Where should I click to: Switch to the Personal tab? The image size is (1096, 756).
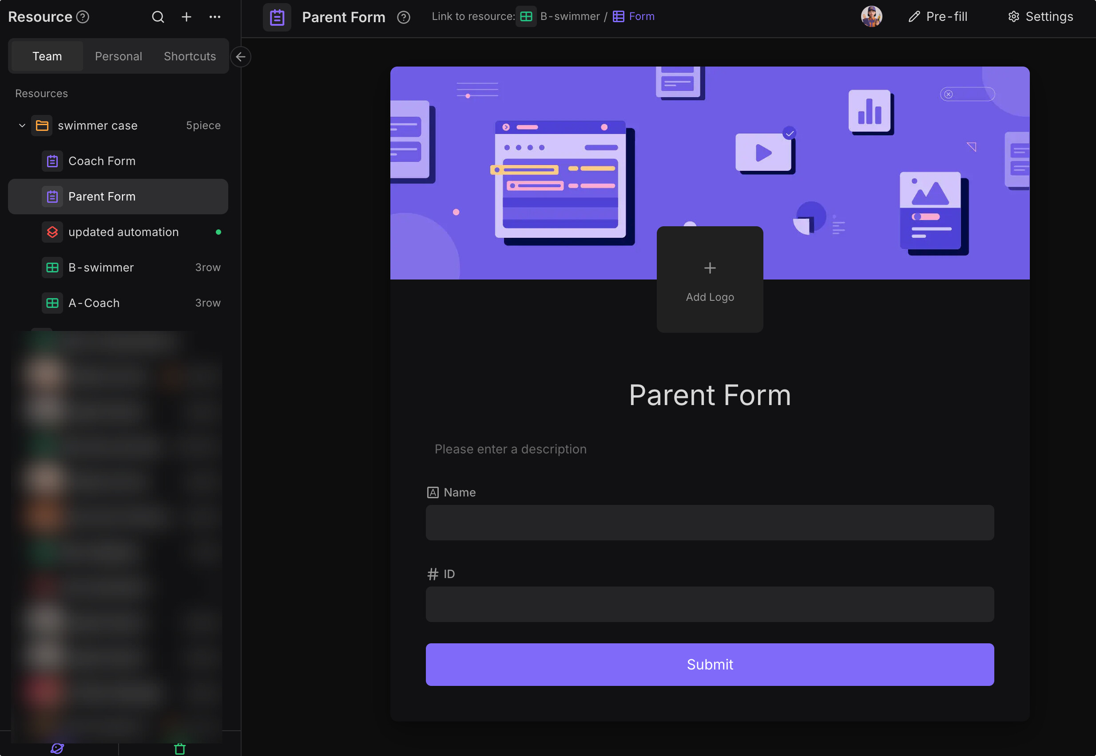(119, 56)
